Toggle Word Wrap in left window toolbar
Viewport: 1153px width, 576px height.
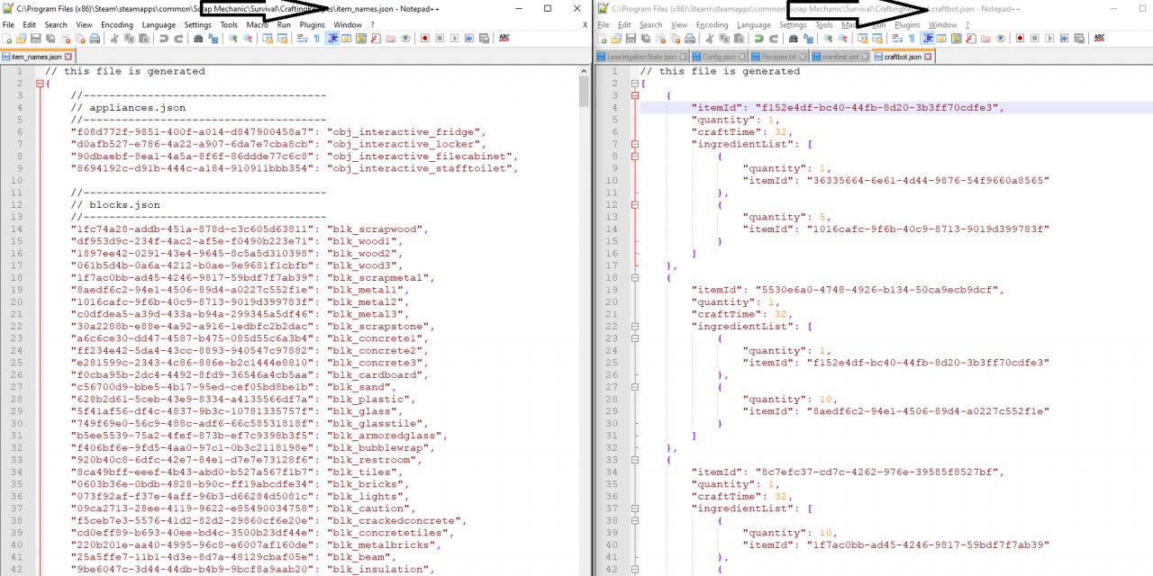301,39
